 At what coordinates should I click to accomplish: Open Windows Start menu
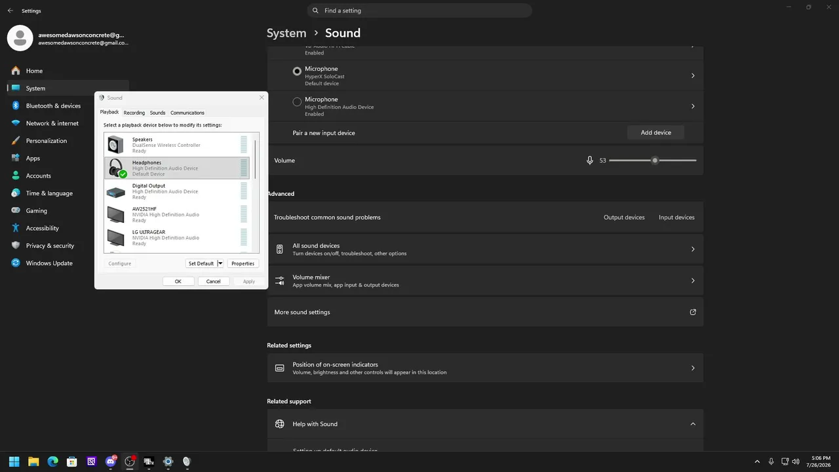point(14,462)
